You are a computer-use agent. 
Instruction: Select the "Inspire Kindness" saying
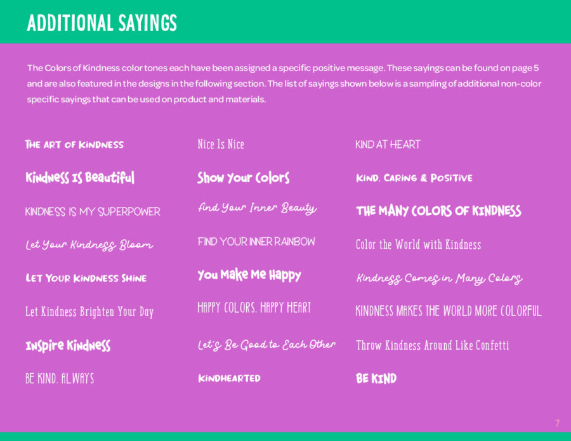click(x=68, y=345)
